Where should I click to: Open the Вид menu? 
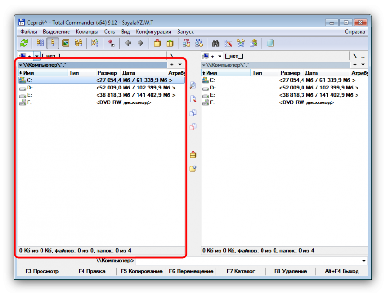125,32
